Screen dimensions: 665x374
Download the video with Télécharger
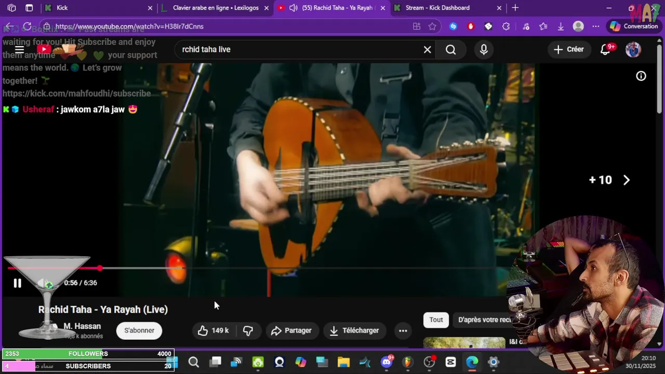click(x=354, y=330)
